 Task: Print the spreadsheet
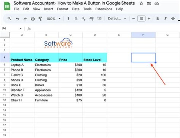(33, 19)
